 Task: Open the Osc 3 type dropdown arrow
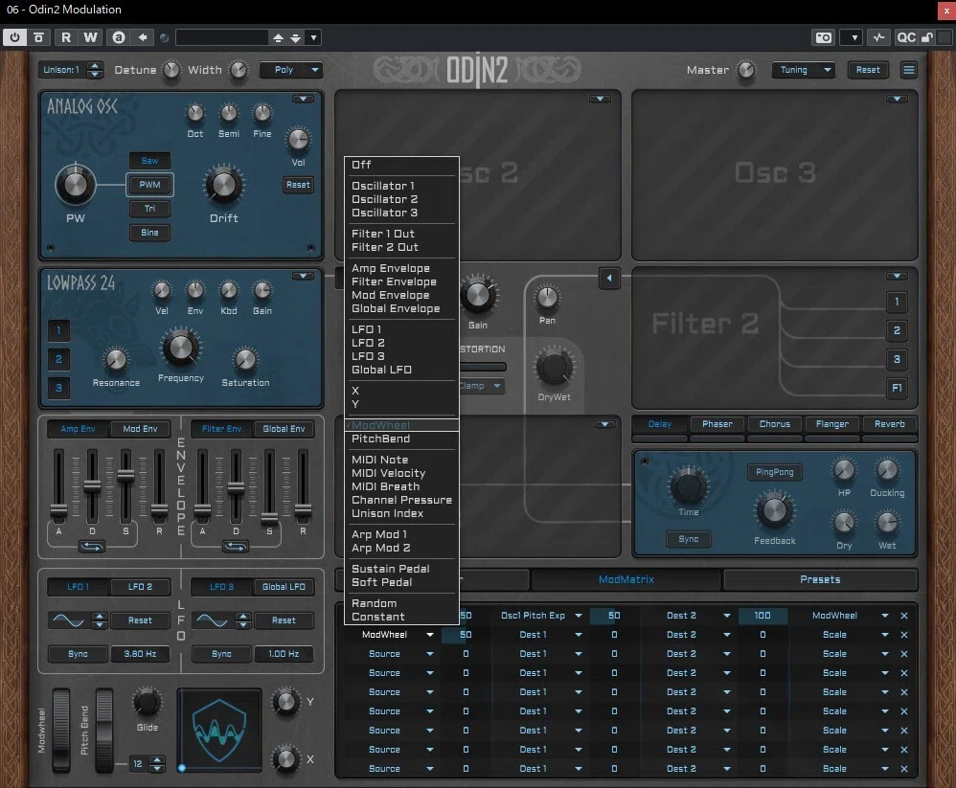coord(897,99)
